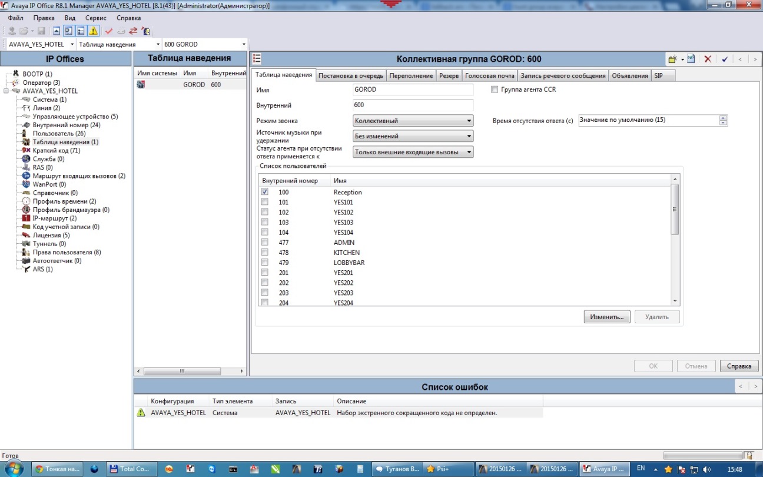Click the Описание column header
Image resolution: width=763 pixels, height=477 pixels.
[351, 401]
